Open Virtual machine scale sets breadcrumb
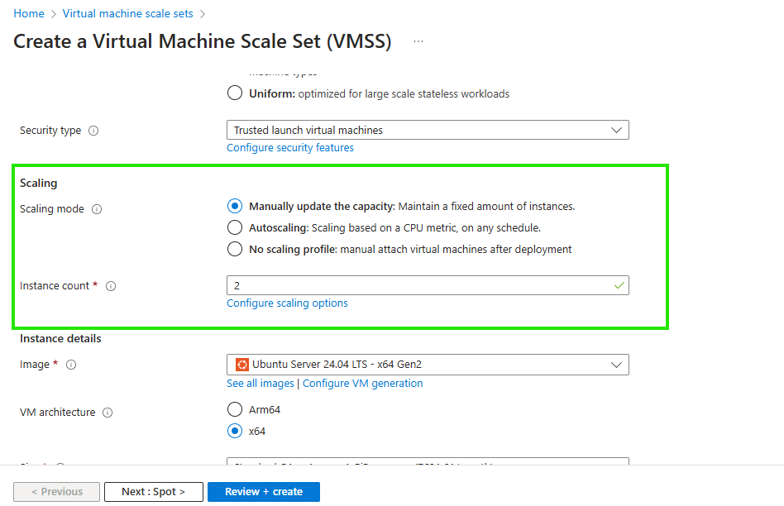The height and width of the screenshot is (506, 784). pyautogui.click(x=129, y=14)
